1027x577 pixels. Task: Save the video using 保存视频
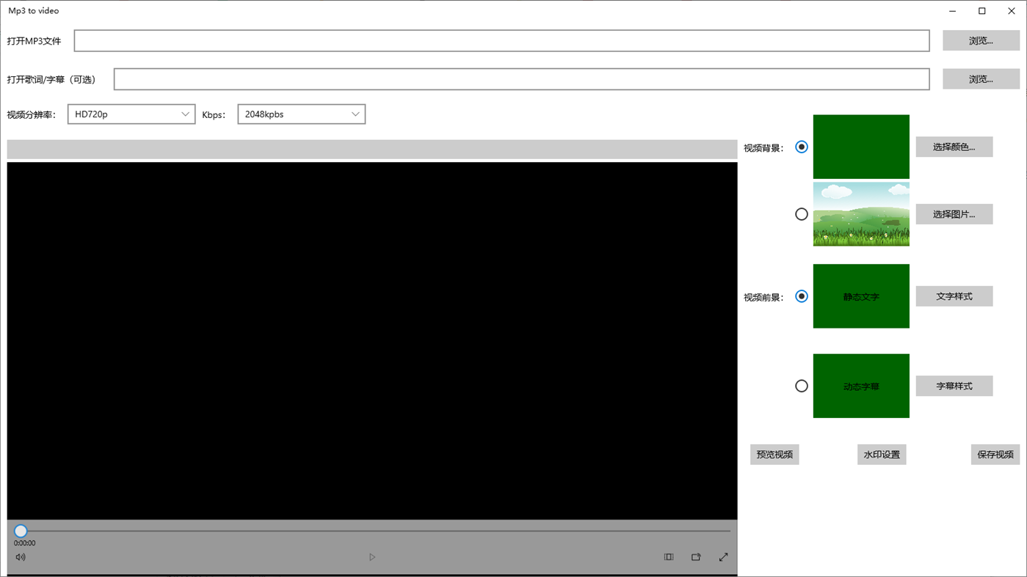tap(995, 454)
